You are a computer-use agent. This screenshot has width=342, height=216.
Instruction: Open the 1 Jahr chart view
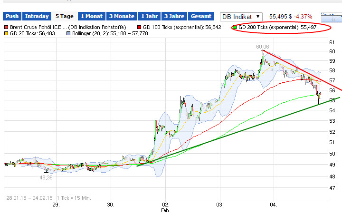[x=150, y=16]
